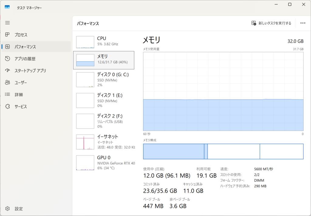Maximize the Task Manager window
311x216 pixels.
point(290,4)
